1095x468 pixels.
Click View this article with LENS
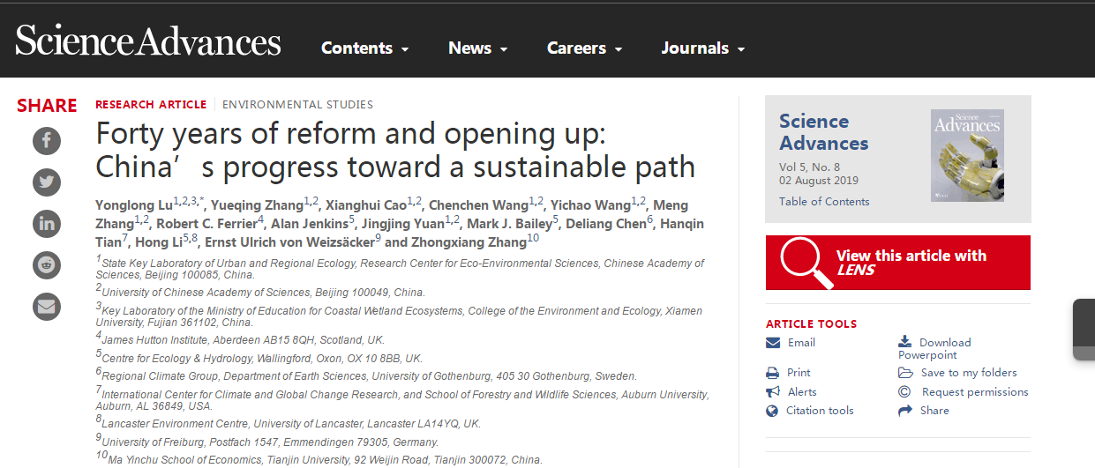point(911,263)
